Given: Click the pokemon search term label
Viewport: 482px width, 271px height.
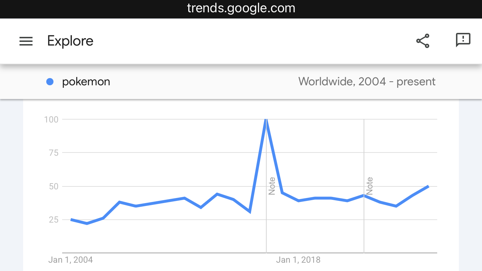Looking at the screenshot, I should (86, 82).
